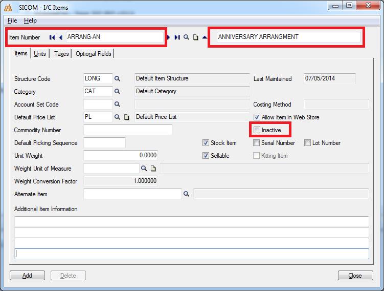384x291 pixels.
Task: Click Default Picking Sequence field
Action: (x=105, y=142)
